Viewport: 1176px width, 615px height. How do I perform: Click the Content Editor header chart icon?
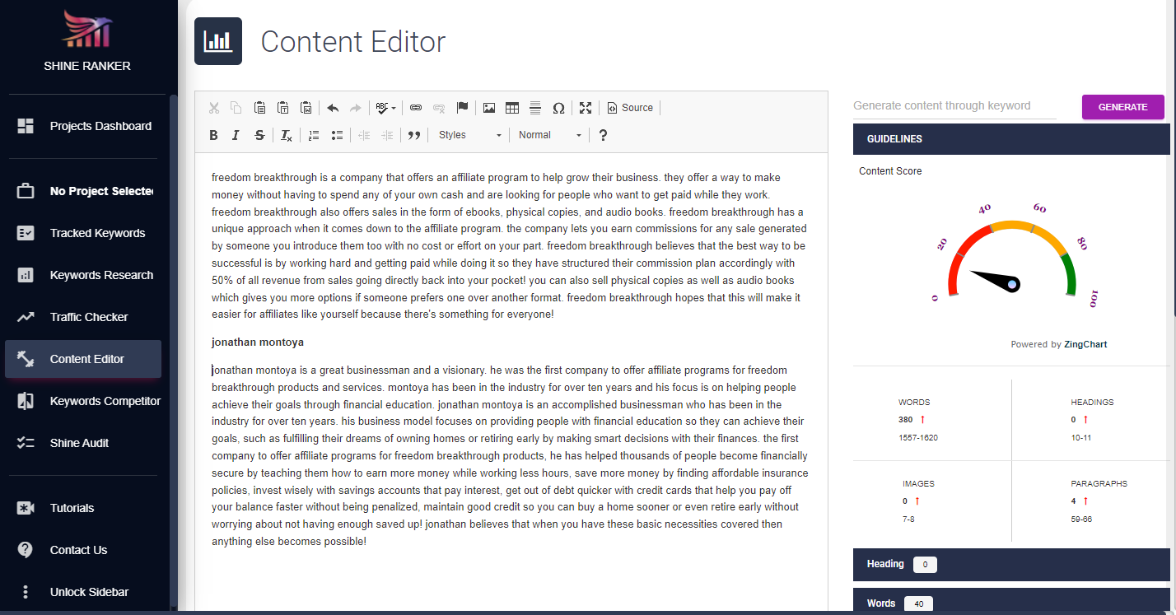(x=218, y=41)
